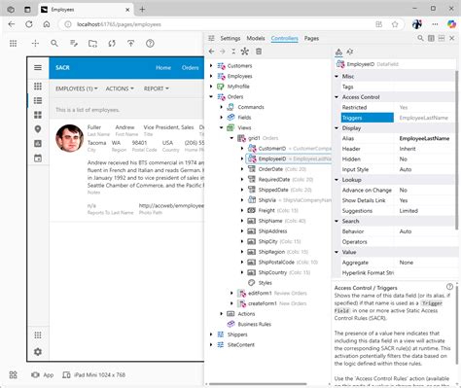Collapse the Orders controller node
The image size is (461, 388).
(x=211, y=96)
